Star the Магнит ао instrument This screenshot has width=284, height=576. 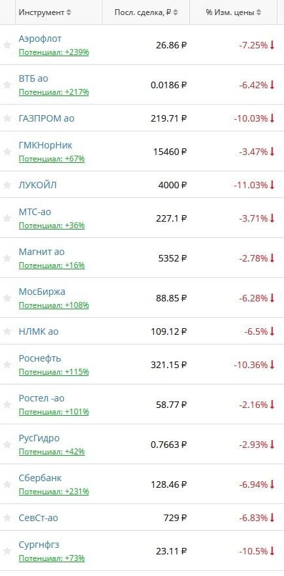pyautogui.click(x=7, y=258)
